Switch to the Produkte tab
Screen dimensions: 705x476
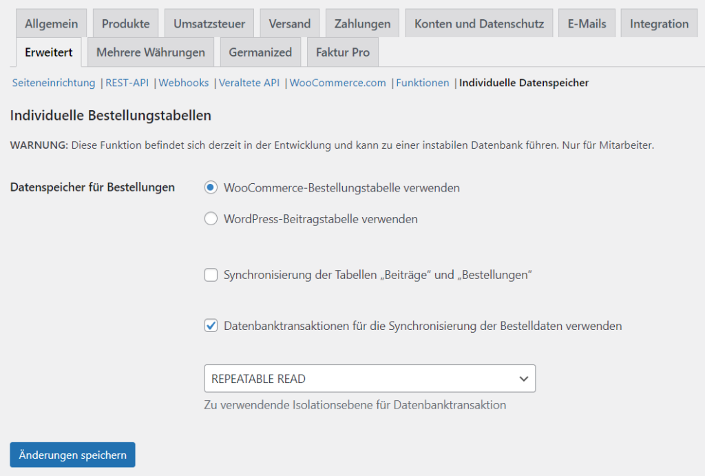point(125,23)
